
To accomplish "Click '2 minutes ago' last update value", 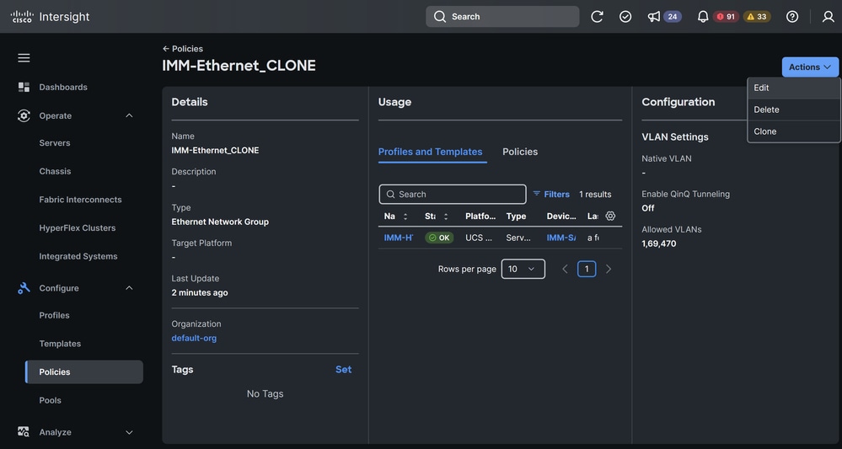I will [200, 293].
